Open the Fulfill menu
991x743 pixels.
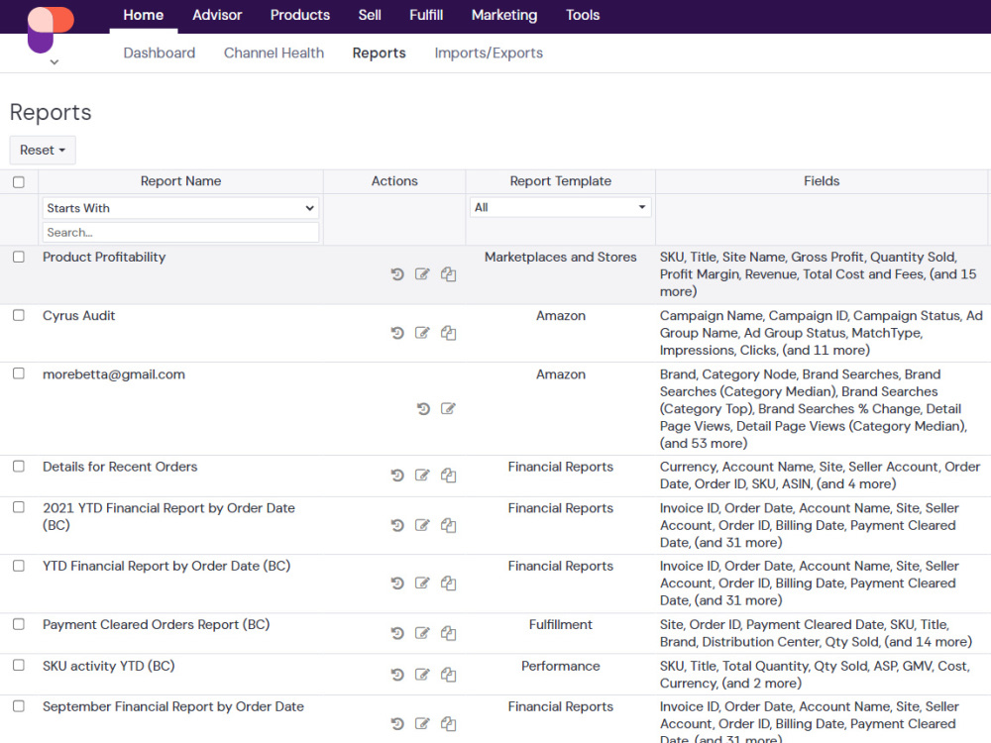point(426,15)
